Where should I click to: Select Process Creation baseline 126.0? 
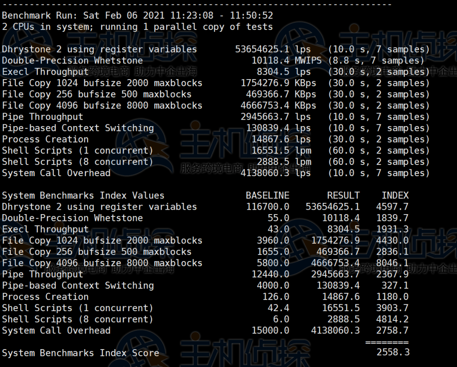tap(276, 297)
